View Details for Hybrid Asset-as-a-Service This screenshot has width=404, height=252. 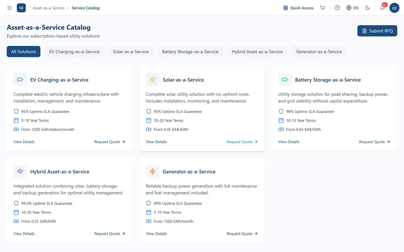(24, 234)
